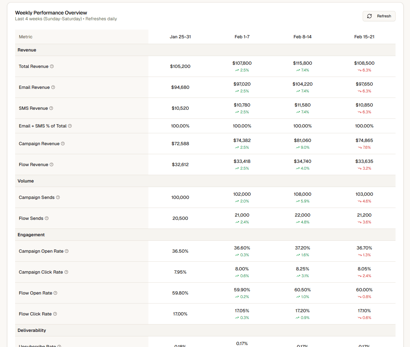Click the help icon beside Campaign Click Rate
Image resolution: width=410 pixels, height=347 pixels.
[66, 272]
